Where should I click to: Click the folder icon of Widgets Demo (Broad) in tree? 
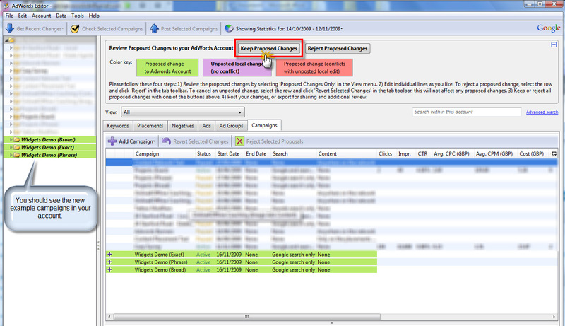coord(17,139)
